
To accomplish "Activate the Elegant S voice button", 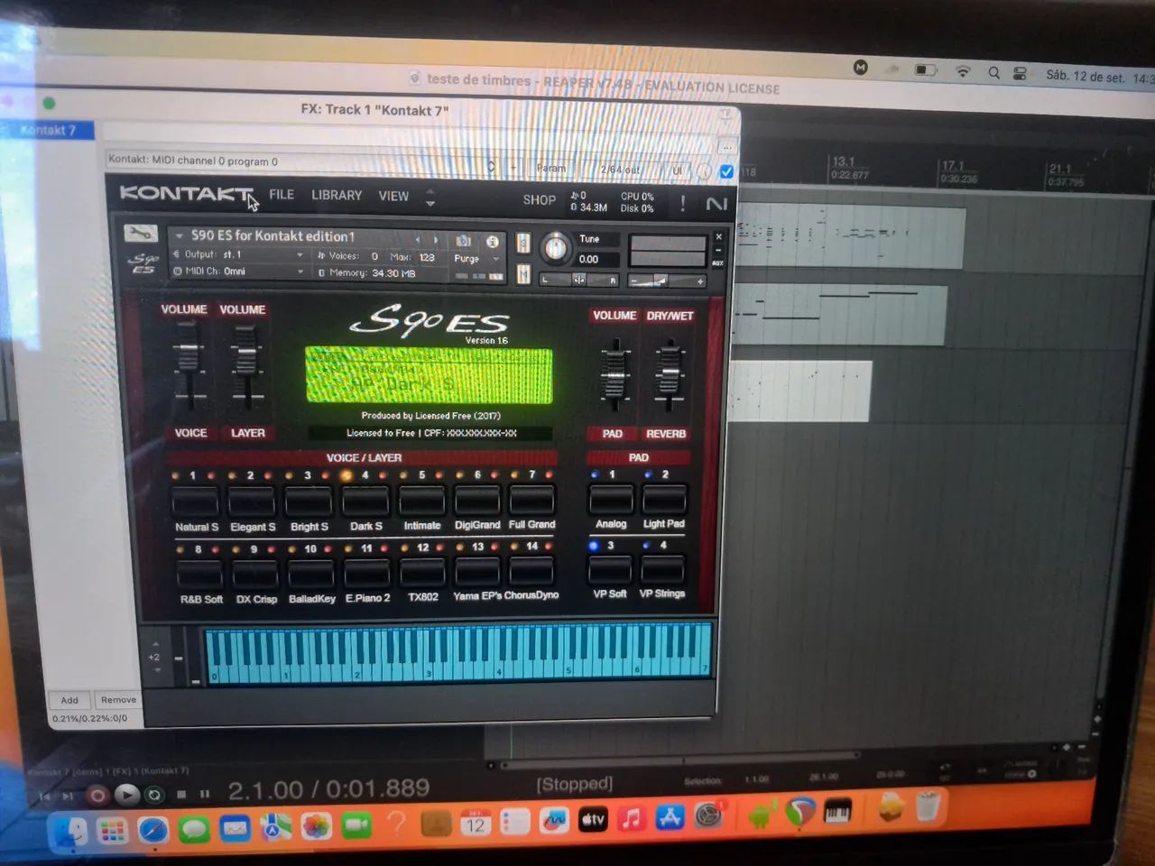I will pos(252,501).
